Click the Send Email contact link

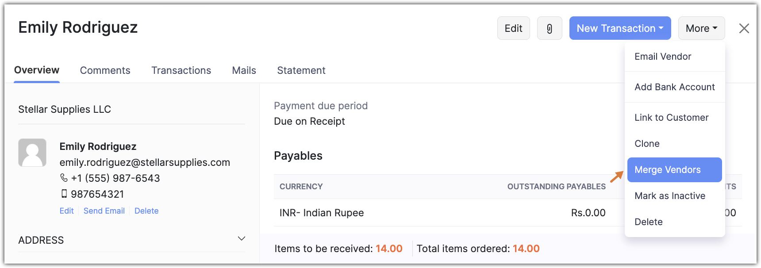pyautogui.click(x=104, y=211)
